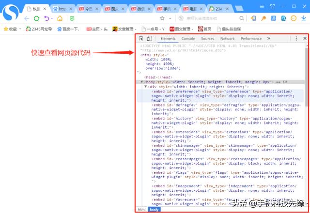310x213 pixels.
Task: Open the 文章管理 bookmark
Action: click(x=124, y=29)
